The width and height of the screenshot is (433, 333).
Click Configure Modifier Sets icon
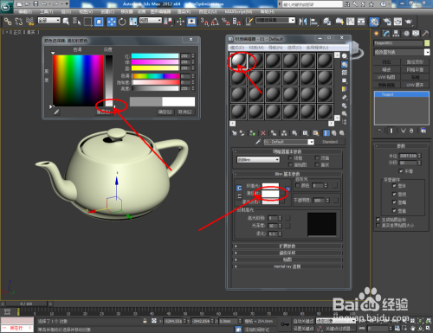pos(423,131)
